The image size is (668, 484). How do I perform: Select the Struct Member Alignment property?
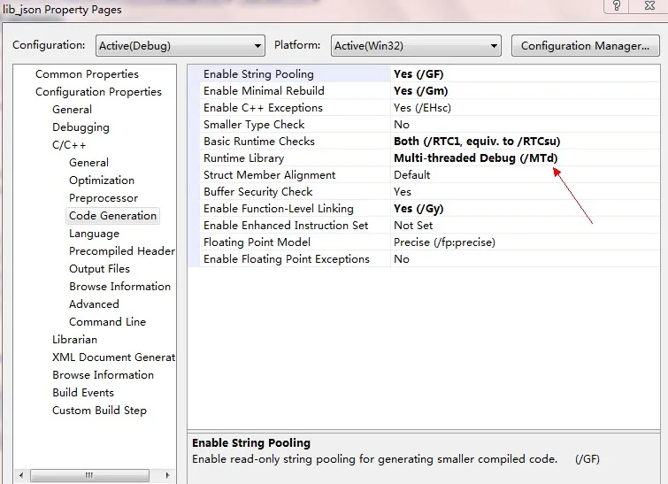[x=295, y=175]
